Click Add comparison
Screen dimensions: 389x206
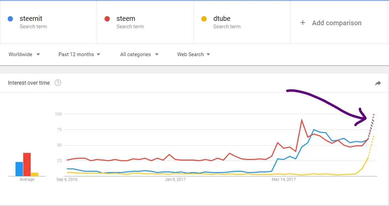coord(337,23)
